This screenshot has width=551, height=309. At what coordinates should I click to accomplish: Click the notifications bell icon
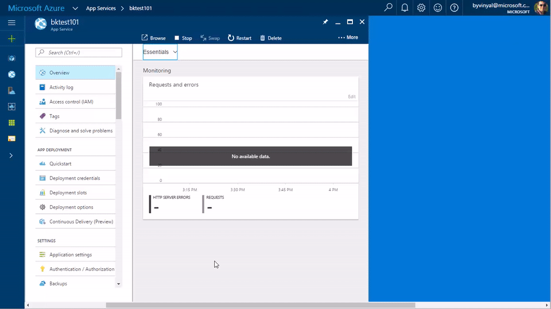(x=405, y=8)
